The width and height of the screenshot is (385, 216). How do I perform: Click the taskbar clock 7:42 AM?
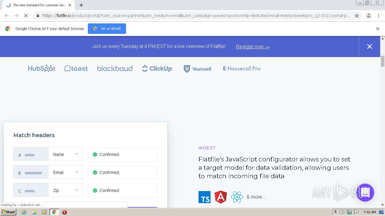pyautogui.click(x=370, y=212)
